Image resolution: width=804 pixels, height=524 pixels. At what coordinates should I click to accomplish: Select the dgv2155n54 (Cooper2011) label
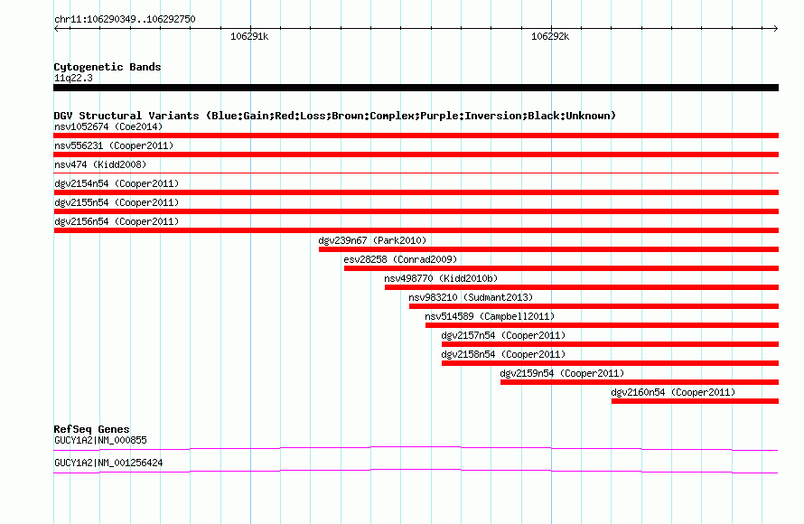pyautogui.click(x=117, y=202)
